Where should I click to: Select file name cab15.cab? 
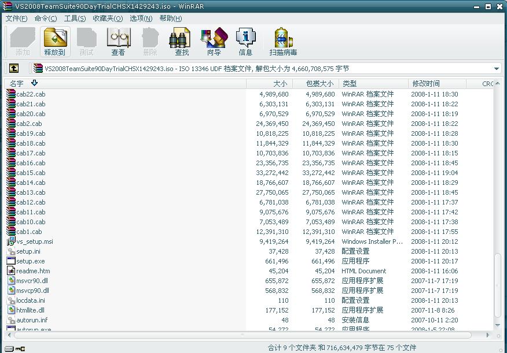coord(31,173)
